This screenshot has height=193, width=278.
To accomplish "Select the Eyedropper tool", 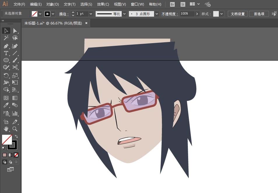I will pos(6,105).
